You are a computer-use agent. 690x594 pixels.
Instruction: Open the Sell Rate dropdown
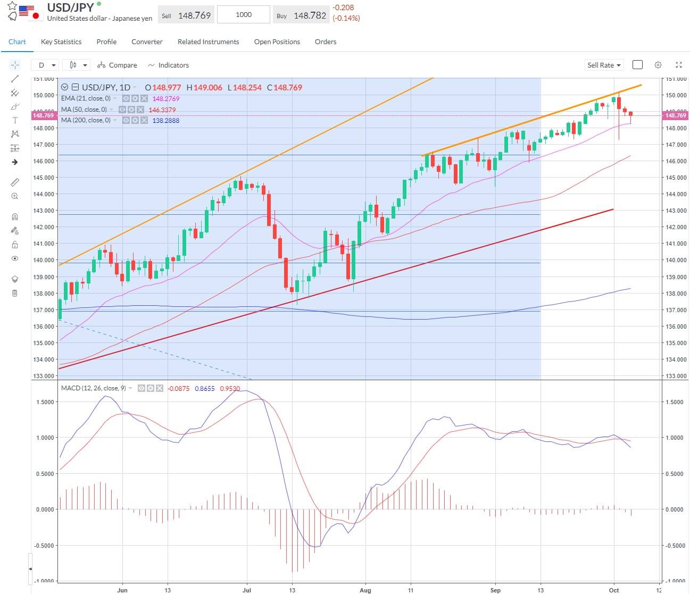pos(604,65)
